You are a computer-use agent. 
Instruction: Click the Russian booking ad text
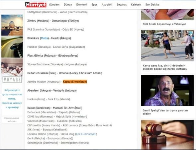(12, 99)
